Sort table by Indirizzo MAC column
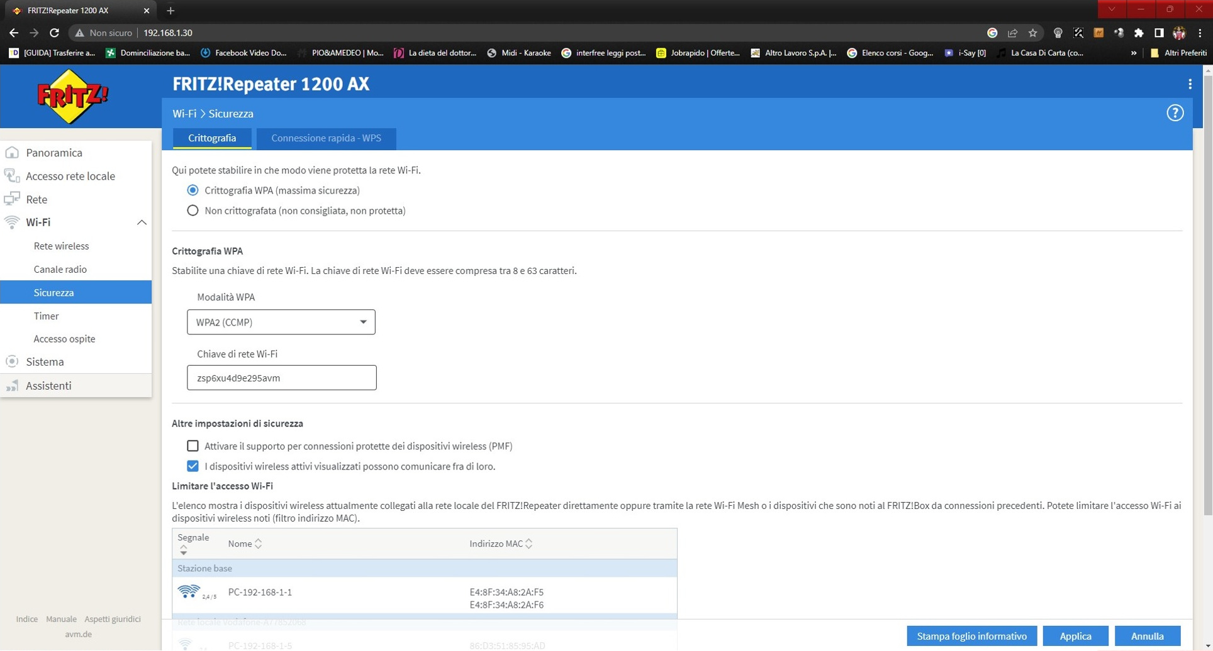1213x651 pixels. [501, 544]
